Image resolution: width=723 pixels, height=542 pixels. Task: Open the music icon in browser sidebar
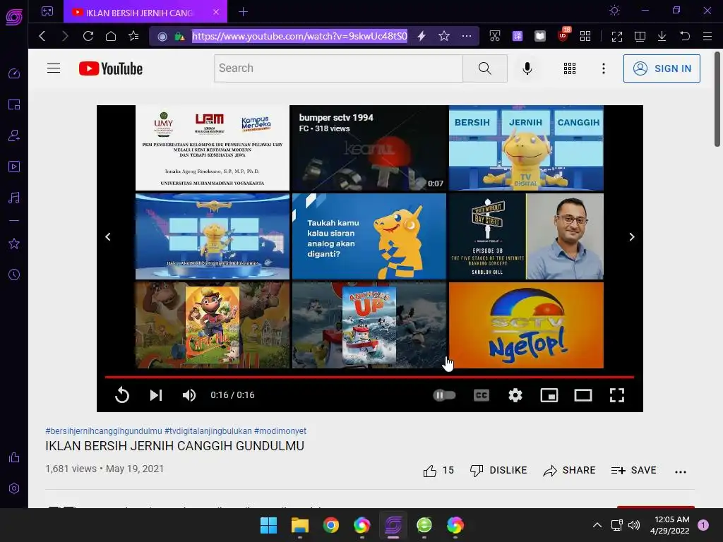(14, 198)
